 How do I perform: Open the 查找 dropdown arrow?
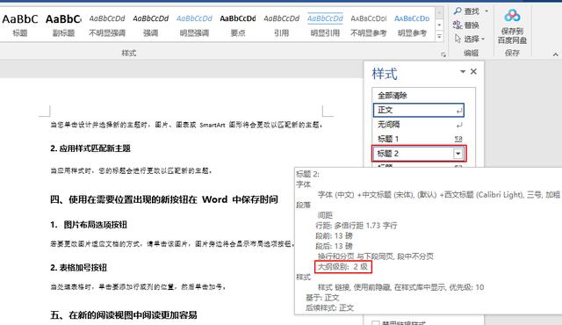(486, 11)
